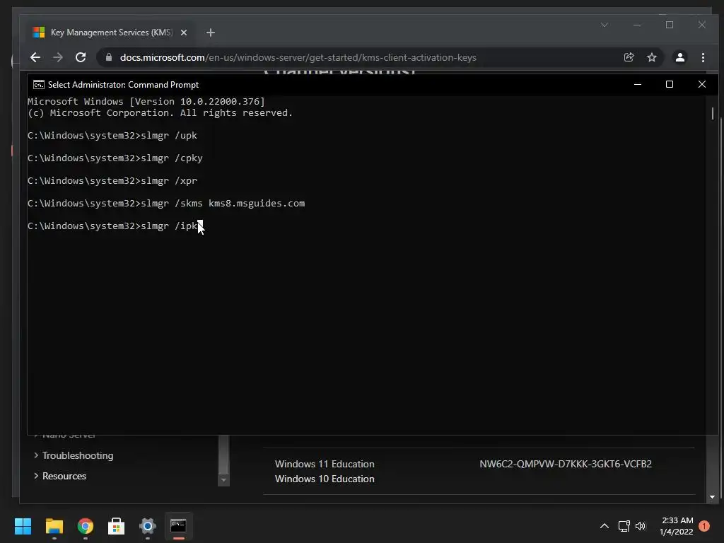
Task: Bookmark this page with the star
Action: 651,57
